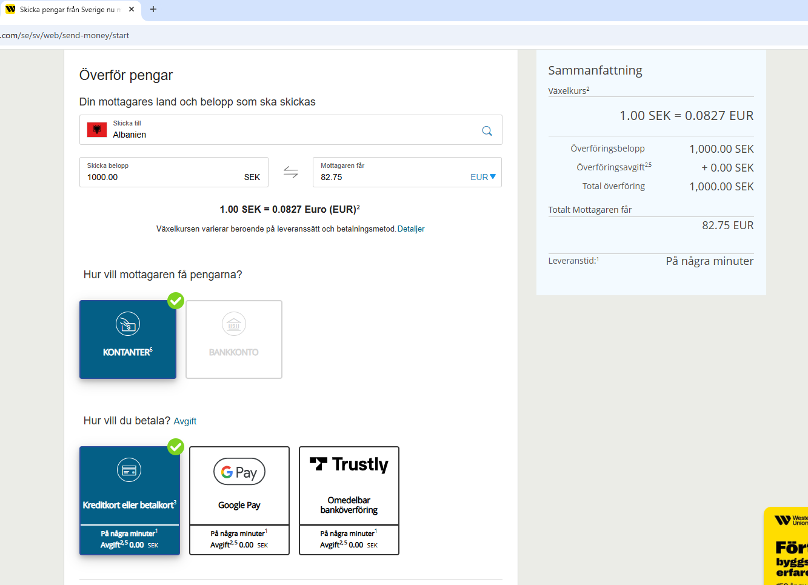The height and width of the screenshot is (585, 808).
Task: Choose Omedelbar banköverföring payment option
Action: point(349,505)
